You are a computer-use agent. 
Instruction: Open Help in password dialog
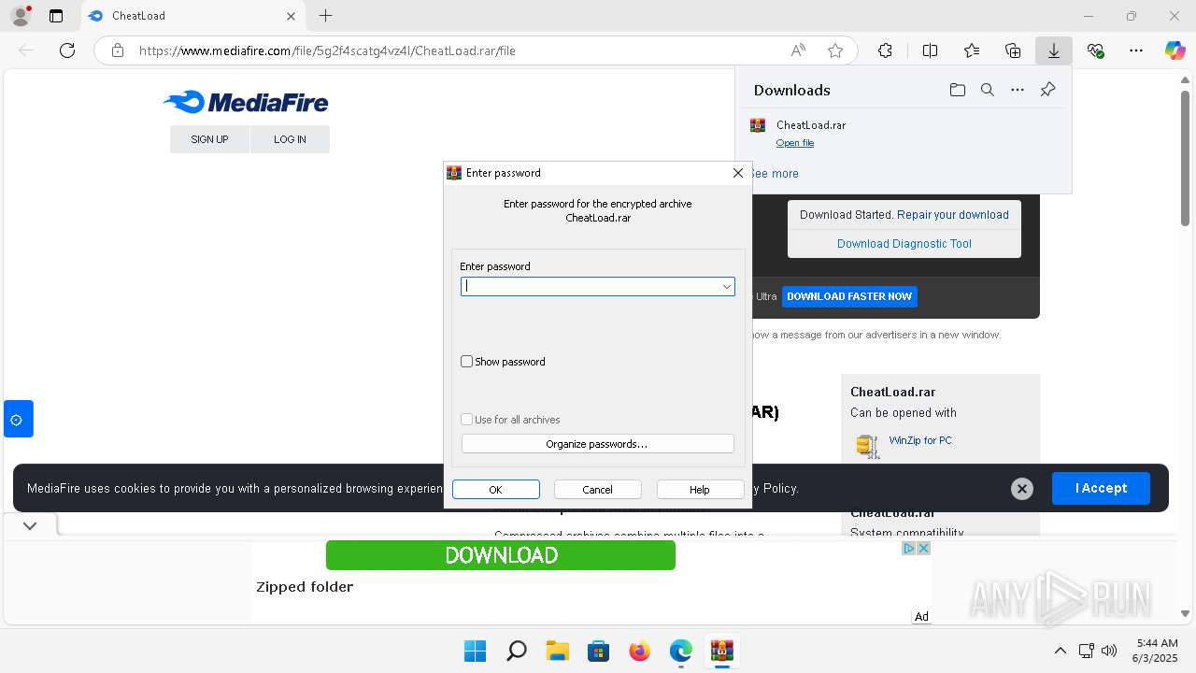[700, 490]
